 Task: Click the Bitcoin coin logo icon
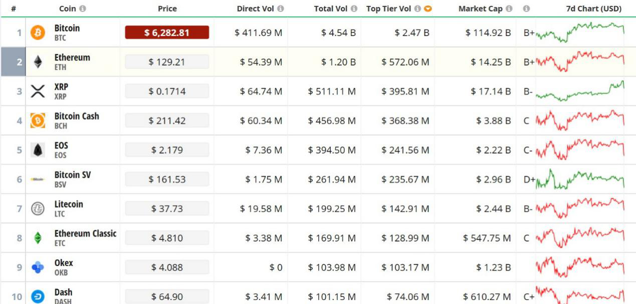coord(38,33)
